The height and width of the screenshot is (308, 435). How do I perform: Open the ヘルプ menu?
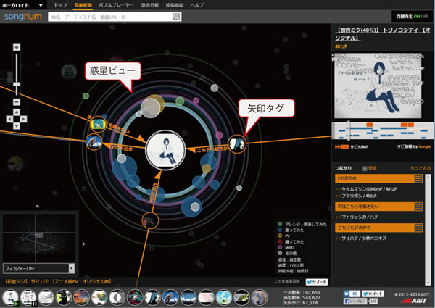point(197,5)
